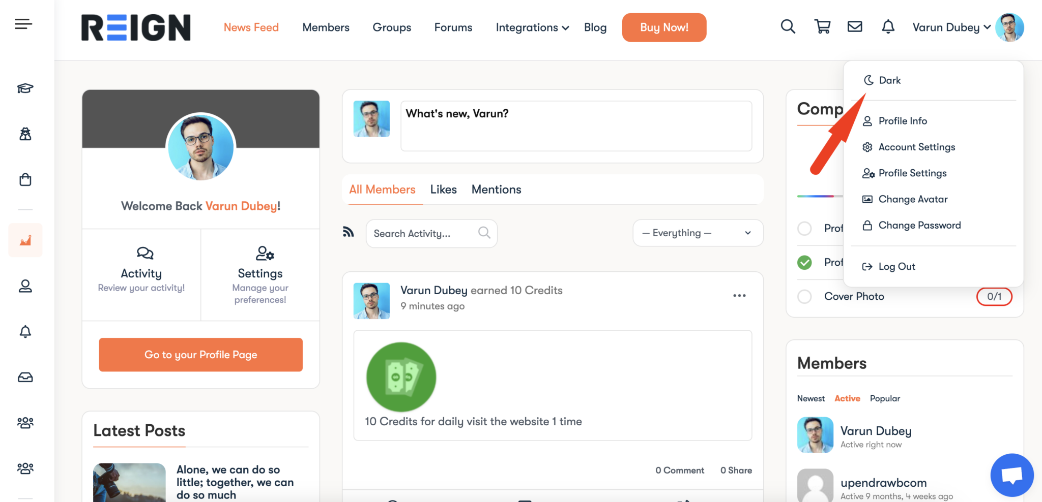Switch to the Mentions tab
The width and height of the screenshot is (1042, 502).
496,190
